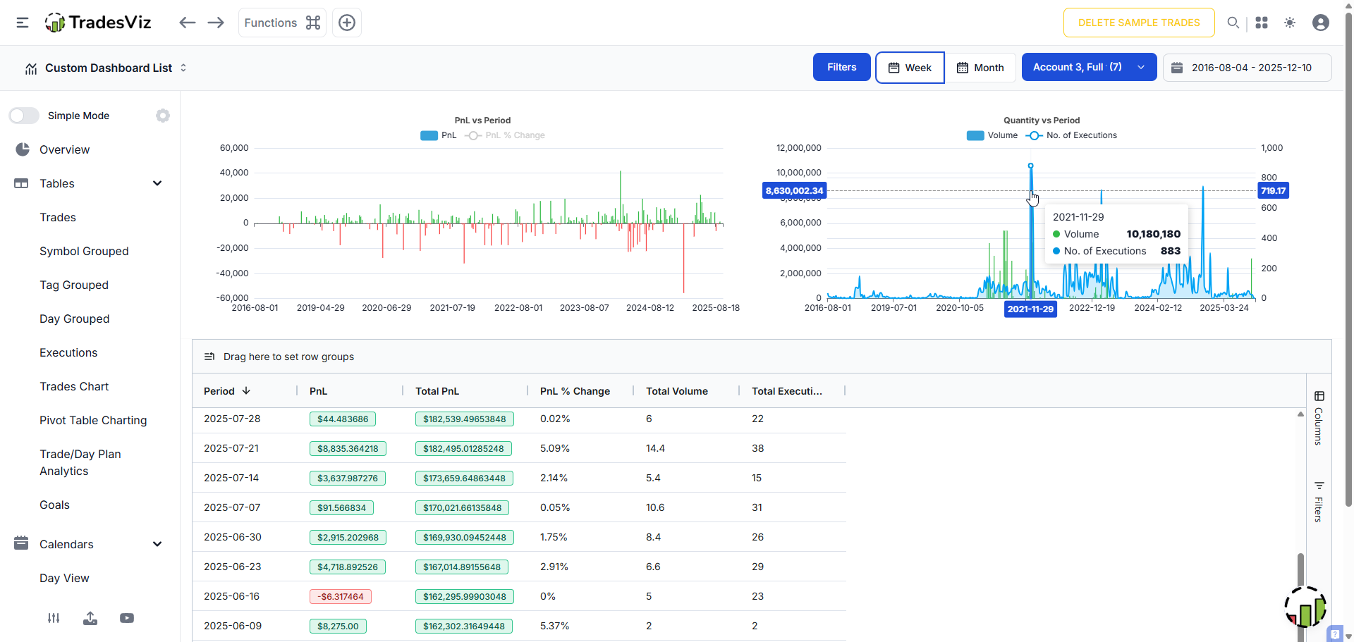Click the circled plus add icon
Viewport: 1354px width, 642px height.
tap(347, 23)
